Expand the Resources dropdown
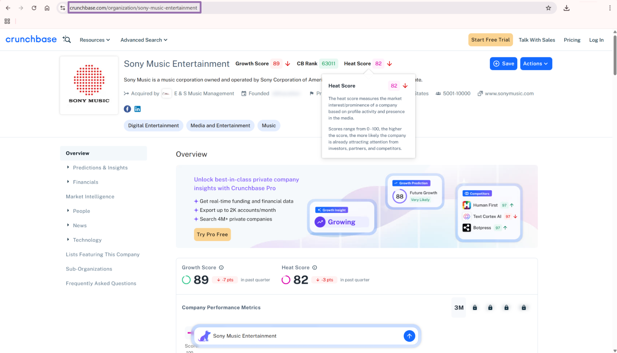Image resolution: width=617 pixels, height=353 pixels. pyautogui.click(x=95, y=40)
